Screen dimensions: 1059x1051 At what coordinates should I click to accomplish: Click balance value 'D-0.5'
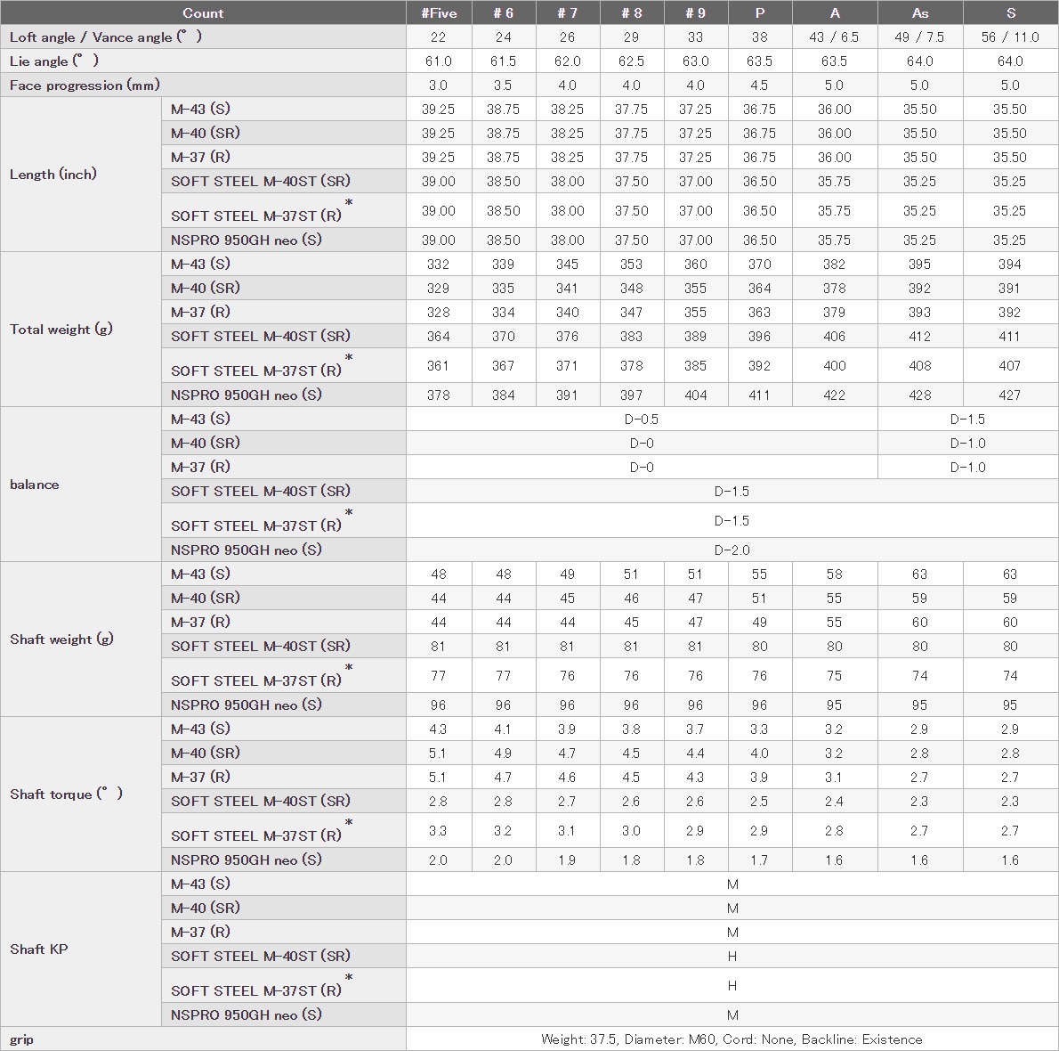[642, 419]
